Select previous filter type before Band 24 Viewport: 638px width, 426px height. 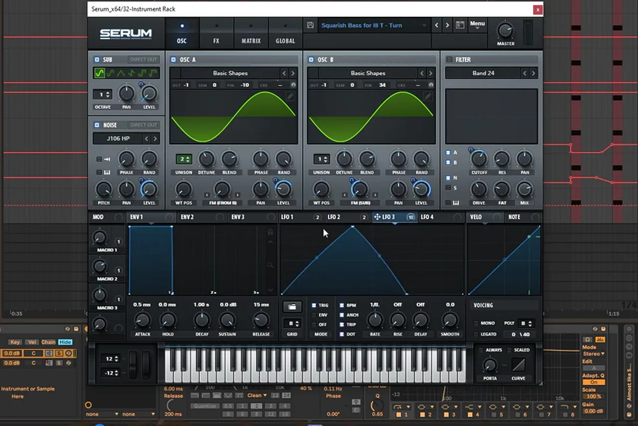pos(524,73)
